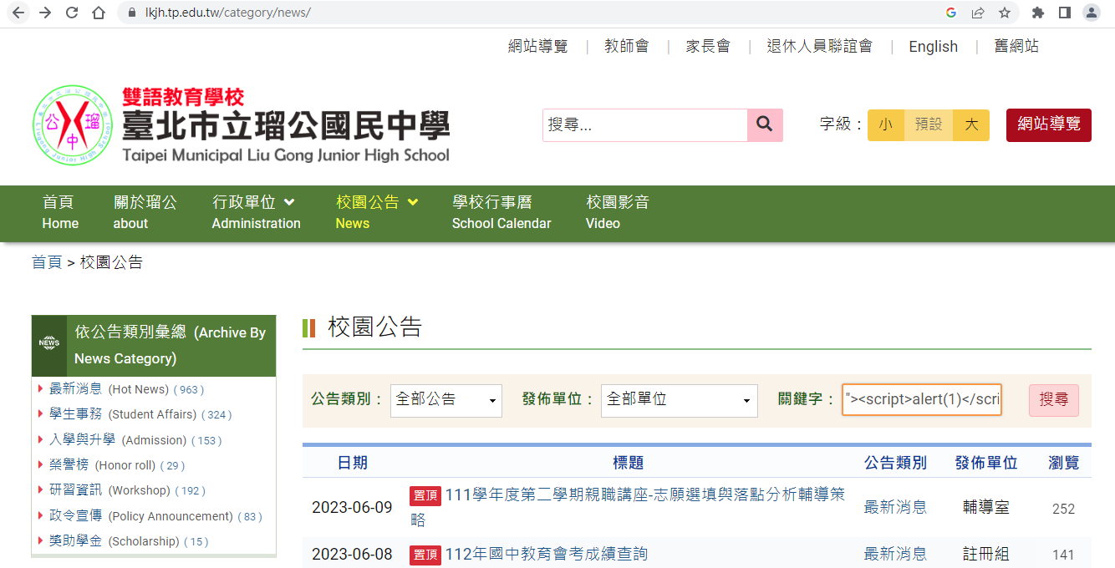The image size is (1115, 568).
Task: Click breadcrumb 首頁 link
Action: click(x=47, y=262)
